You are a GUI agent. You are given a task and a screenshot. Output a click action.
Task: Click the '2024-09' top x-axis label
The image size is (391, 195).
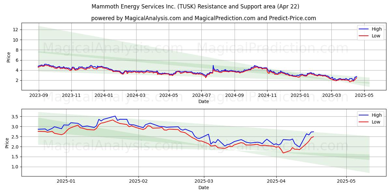pos(235,96)
